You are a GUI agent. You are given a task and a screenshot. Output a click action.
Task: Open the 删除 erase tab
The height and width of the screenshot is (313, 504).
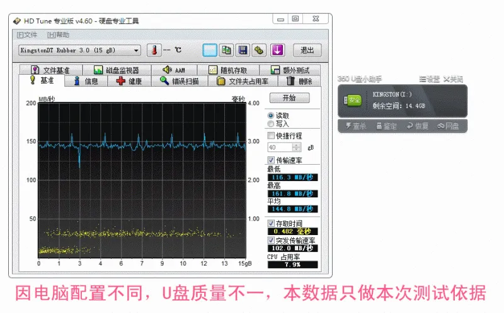(299, 81)
